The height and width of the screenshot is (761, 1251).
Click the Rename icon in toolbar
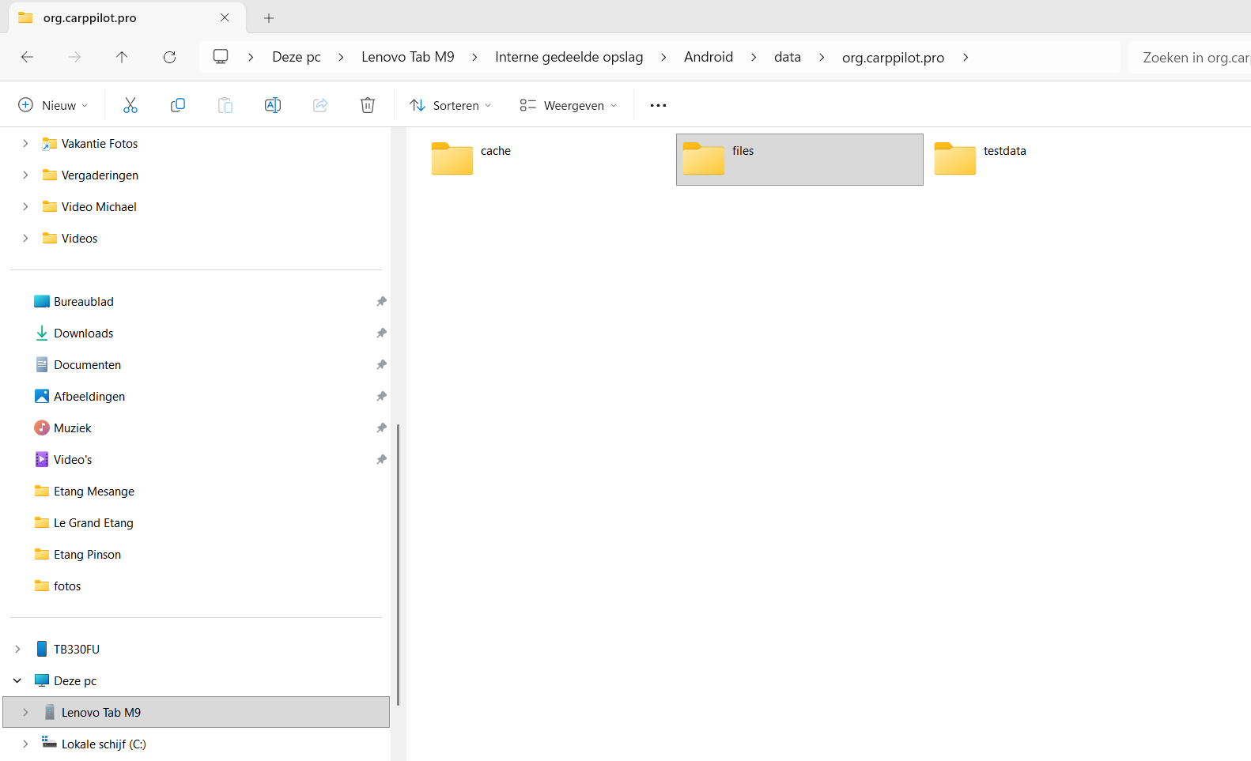pyautogui.click(x=273, y=105)
